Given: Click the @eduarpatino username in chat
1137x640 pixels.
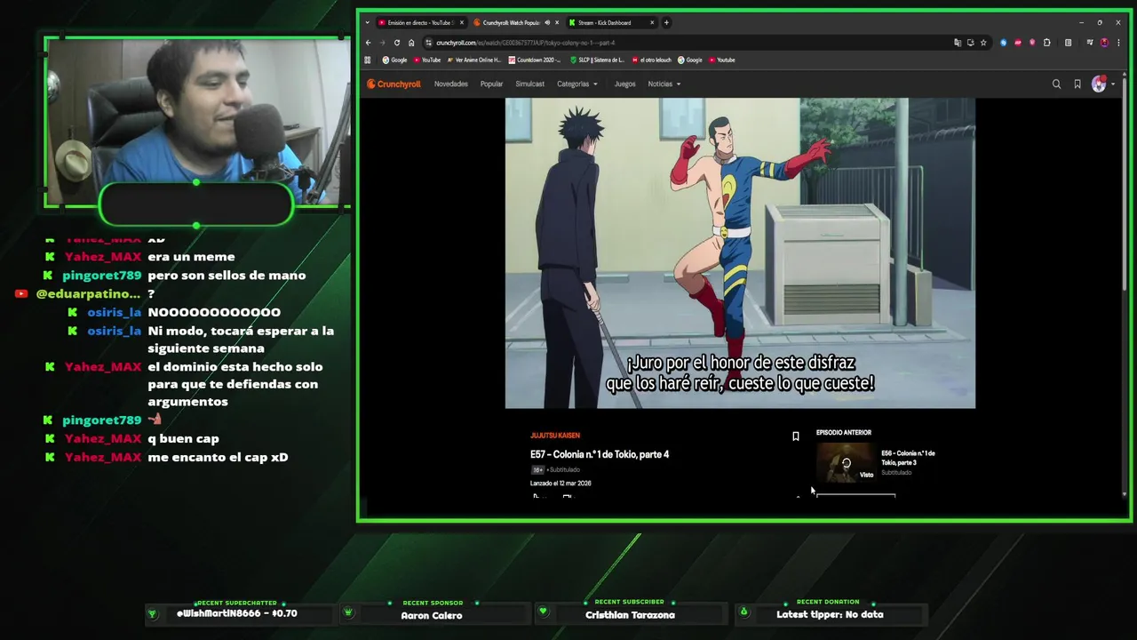Looking at the screenshot, I should [88, 293].
